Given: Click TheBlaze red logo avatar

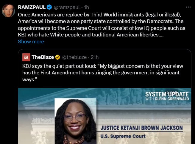Looking at the screenshot, I should tap(26, 57).
